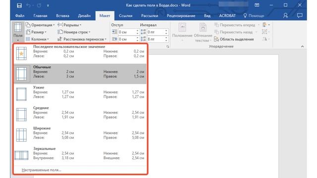Click the spacing before icon
The image size is (317, 178).
click(143, 32)
